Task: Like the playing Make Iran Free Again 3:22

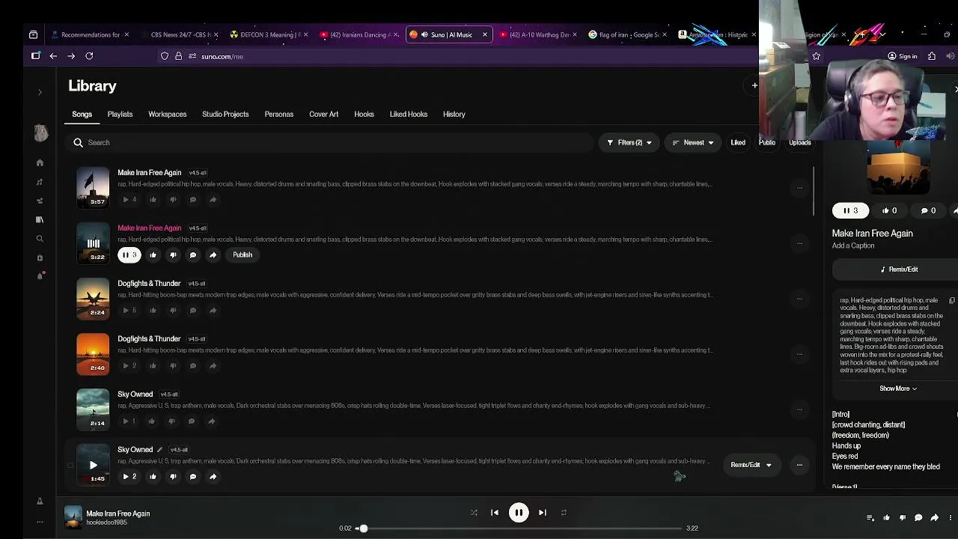Action: pyautogui.click(x=153, y=255)
